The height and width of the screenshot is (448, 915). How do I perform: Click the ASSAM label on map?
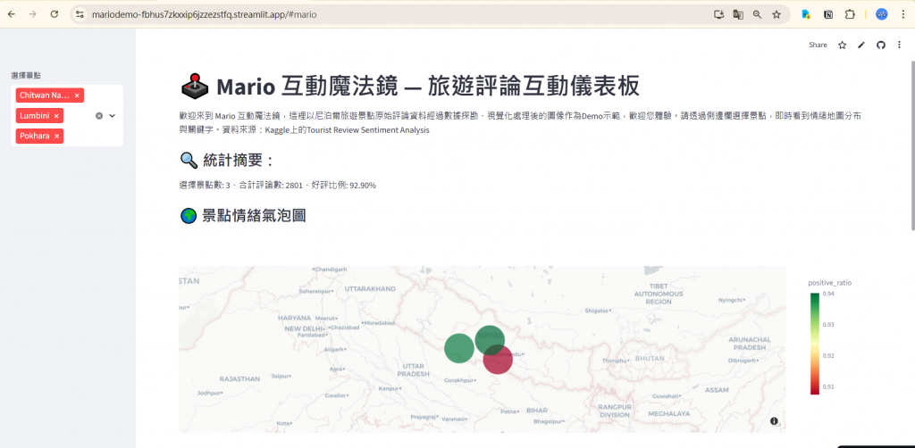point(718,390)
